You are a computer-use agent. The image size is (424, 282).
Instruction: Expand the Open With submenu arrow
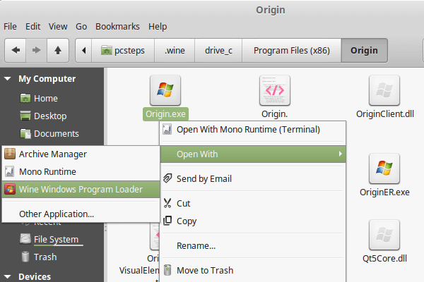point(340,154)
